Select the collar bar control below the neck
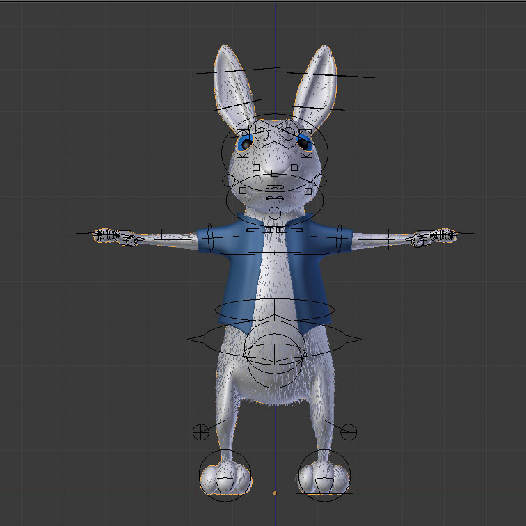The width and height of the screenshot is (526, 526). pos(275,230)
